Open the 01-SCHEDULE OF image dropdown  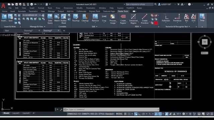[40, 15]
